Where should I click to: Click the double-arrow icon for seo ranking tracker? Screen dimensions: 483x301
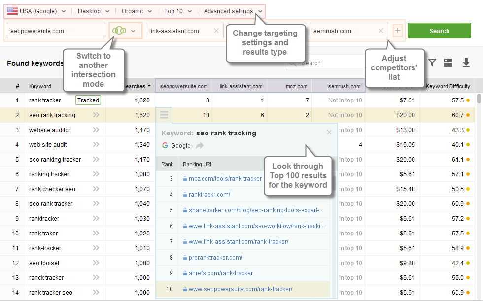[96, 159]
